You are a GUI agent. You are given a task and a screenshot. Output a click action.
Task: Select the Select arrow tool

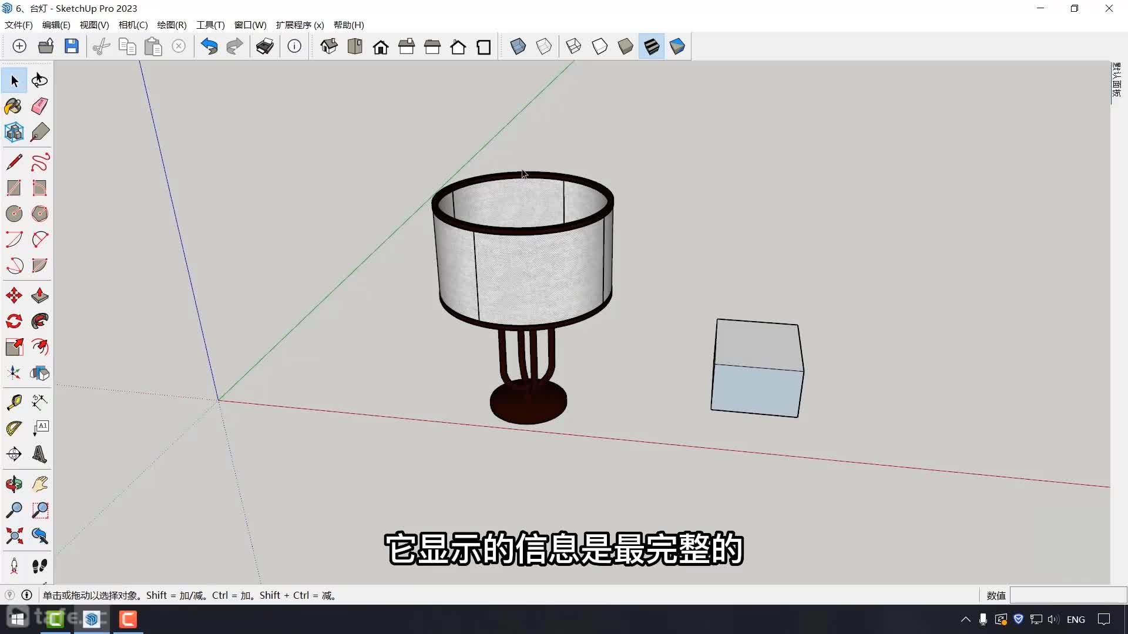pos(14,80)
